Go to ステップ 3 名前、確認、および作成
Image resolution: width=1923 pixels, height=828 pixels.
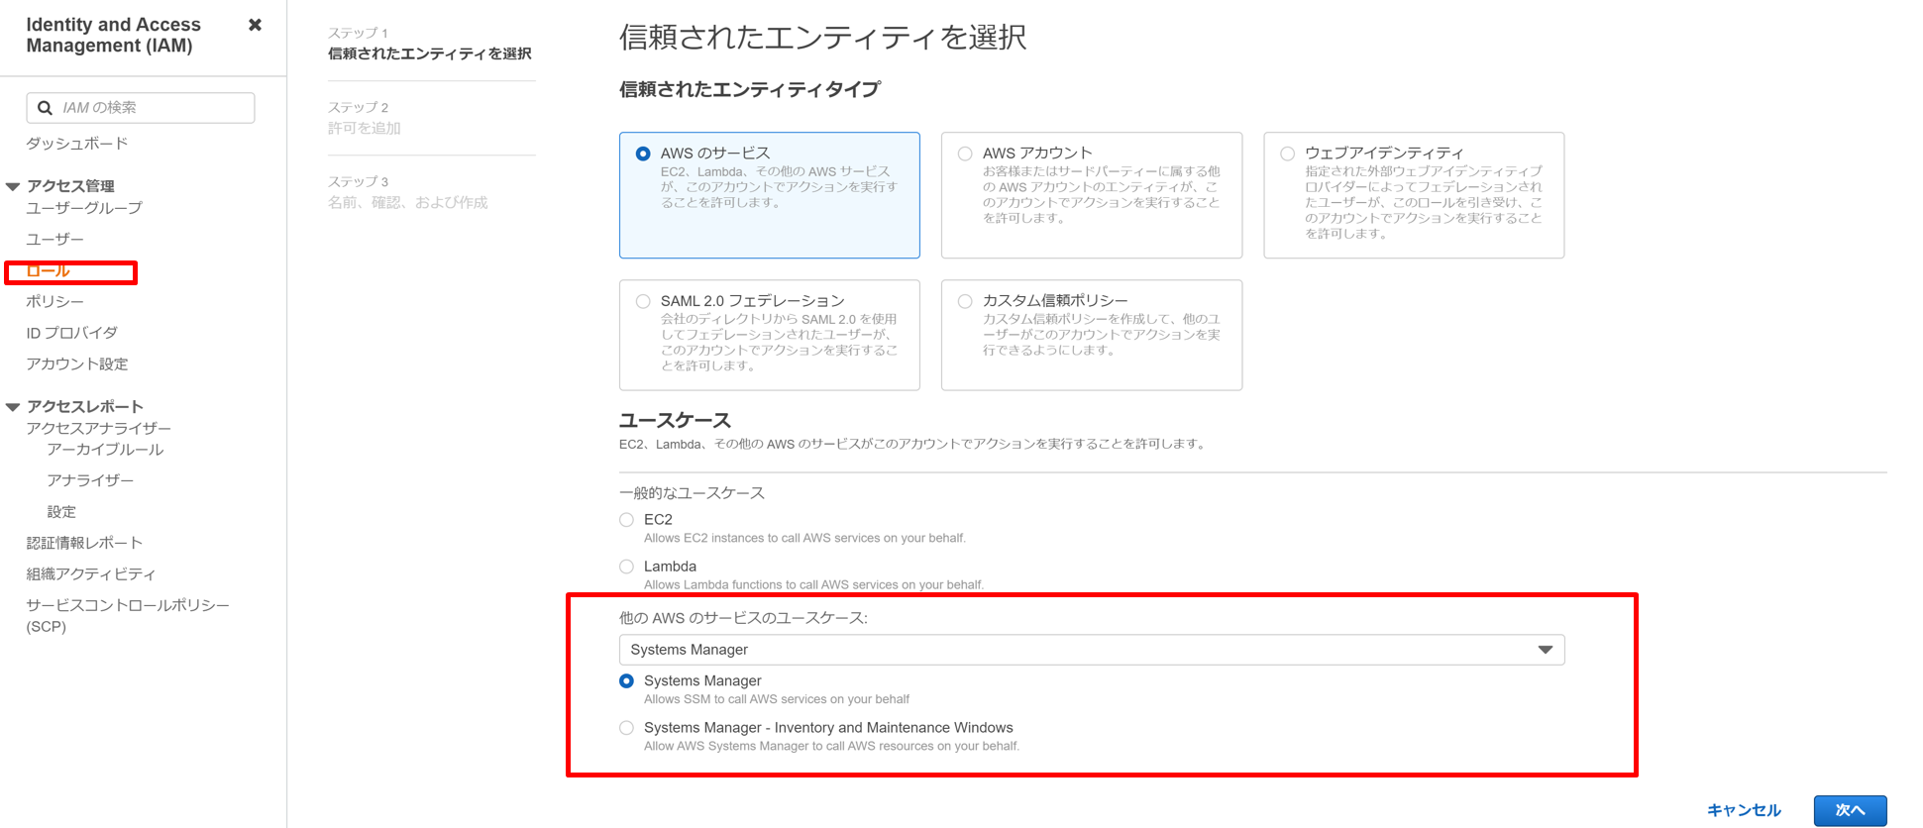408,192
